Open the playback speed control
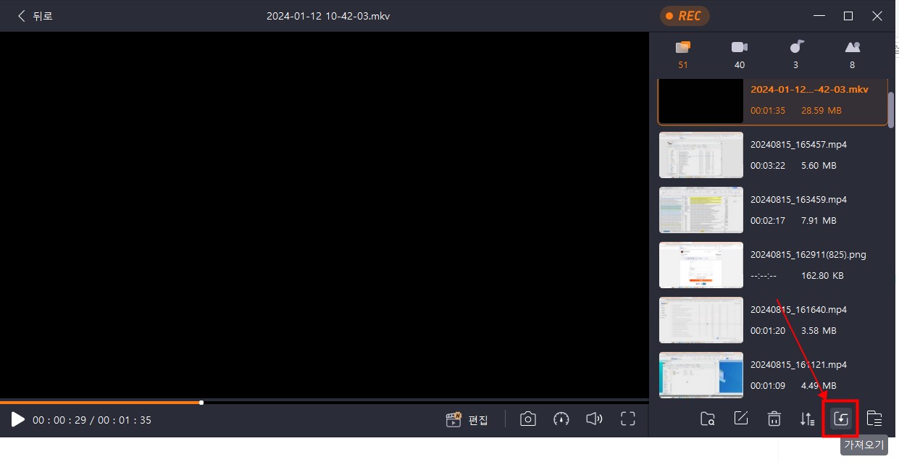Screen dimensions: 899x462 [561, 419]
